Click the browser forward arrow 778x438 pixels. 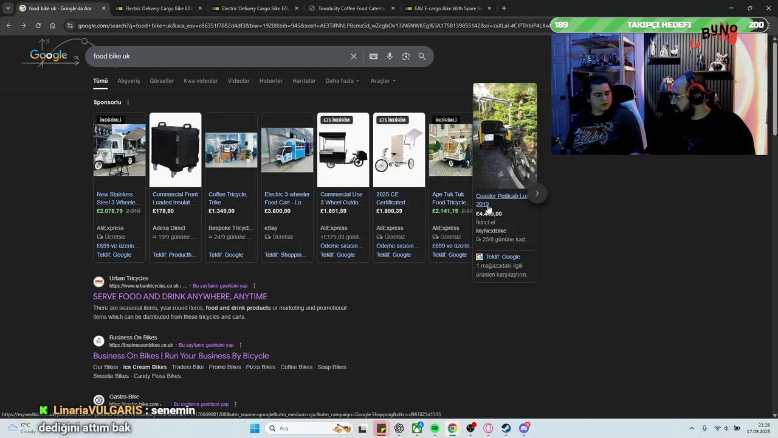pos(23,26)
